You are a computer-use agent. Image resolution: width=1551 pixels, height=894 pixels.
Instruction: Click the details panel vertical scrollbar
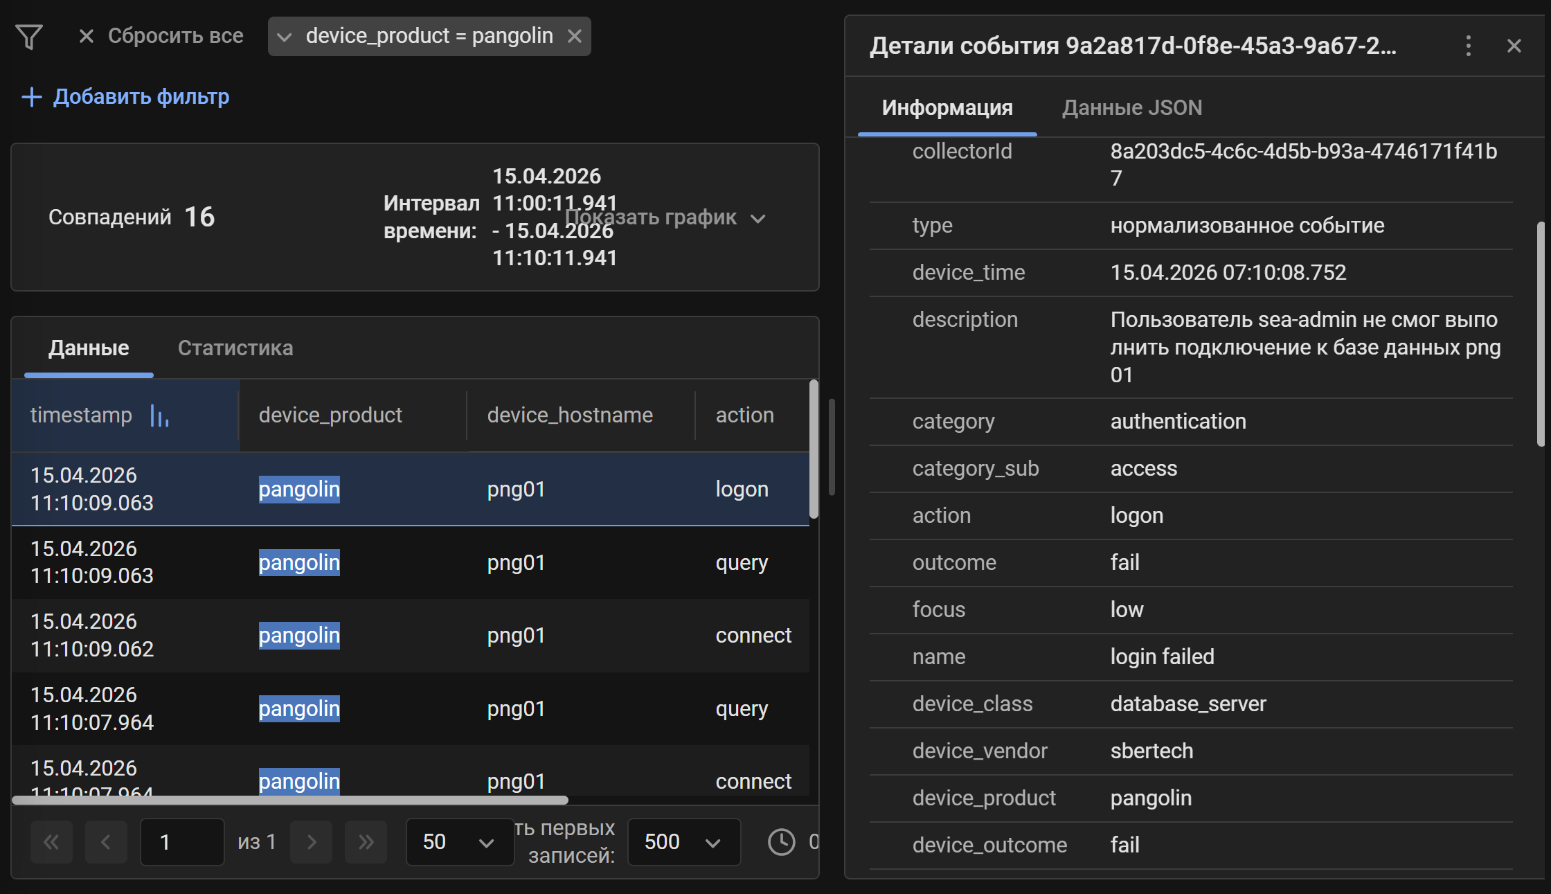pyautogui.click(x=1541, y=334)
